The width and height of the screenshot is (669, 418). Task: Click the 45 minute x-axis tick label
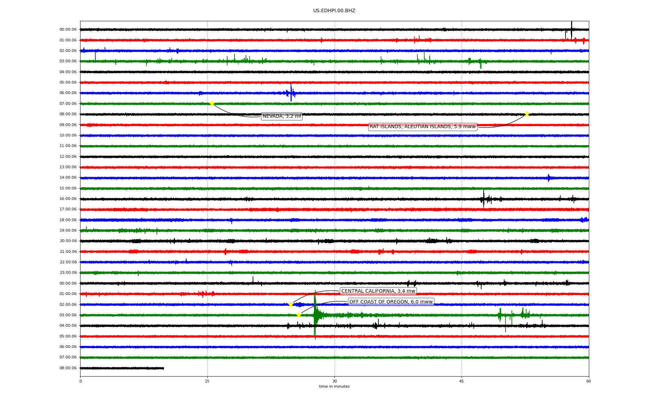(x=462, y=381)
